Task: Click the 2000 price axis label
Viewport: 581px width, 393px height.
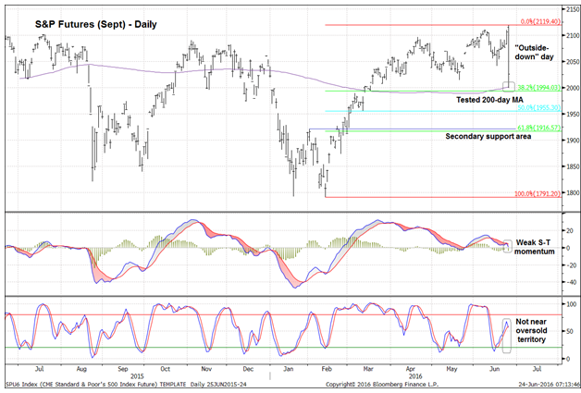Action: [572, 88]
